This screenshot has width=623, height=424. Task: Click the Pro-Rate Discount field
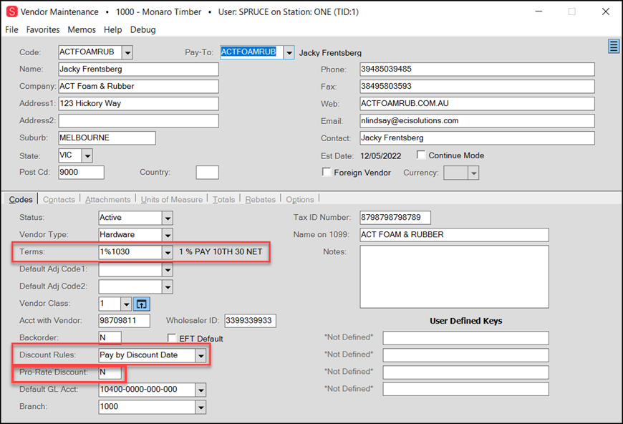coord(110,372)
